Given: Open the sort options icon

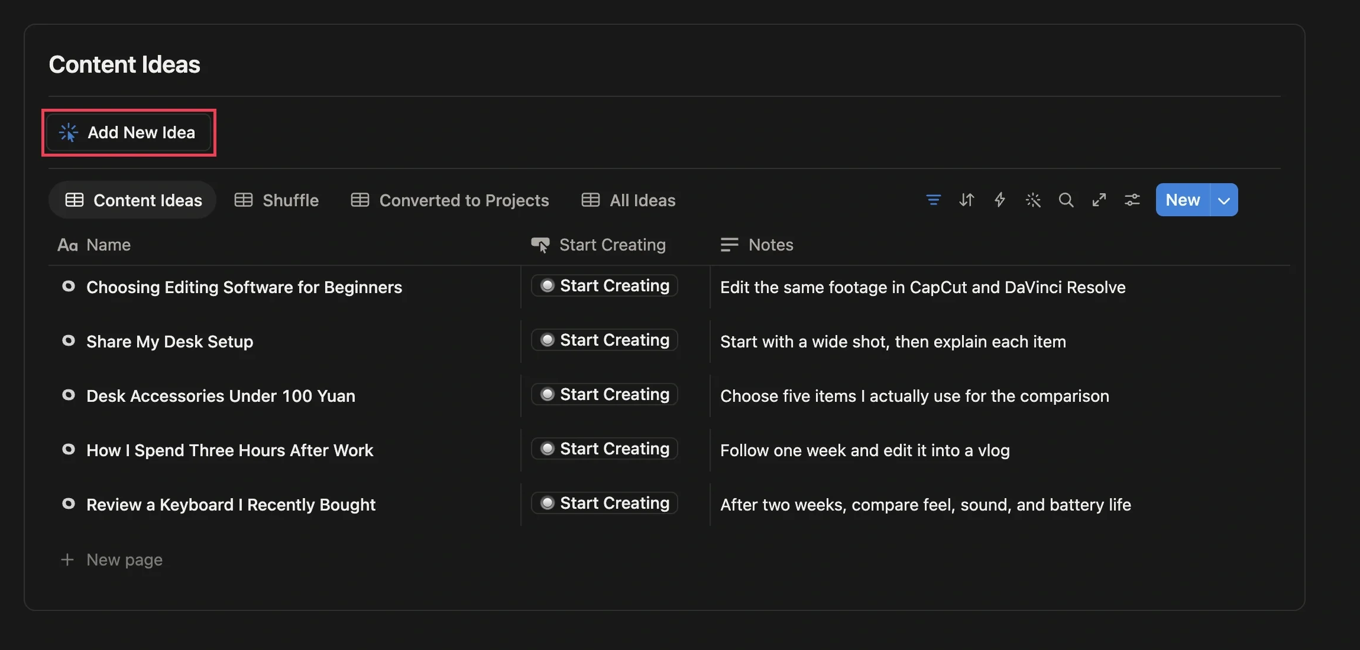Looking at the screenshot, I should pos(966,200).
